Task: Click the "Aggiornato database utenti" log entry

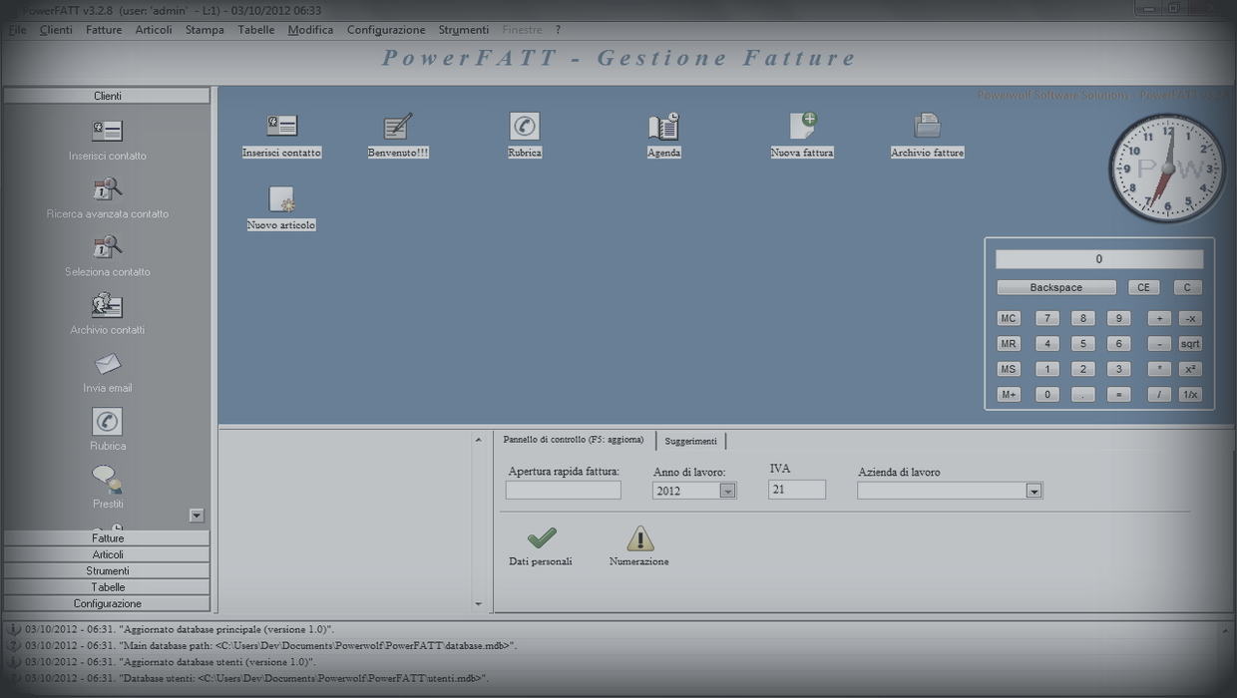Action: pyautogui.click(x=171, y=662)
